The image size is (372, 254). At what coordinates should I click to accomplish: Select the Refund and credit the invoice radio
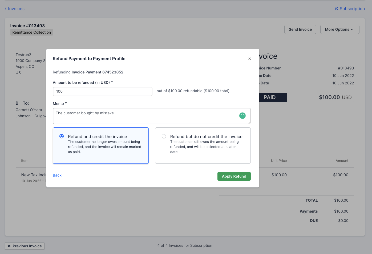(x=62, y=136)
